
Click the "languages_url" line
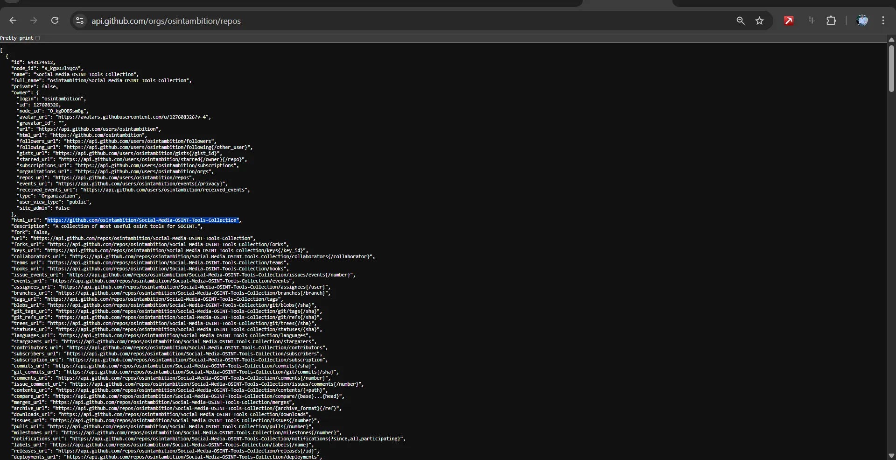[x=161, y=335]
